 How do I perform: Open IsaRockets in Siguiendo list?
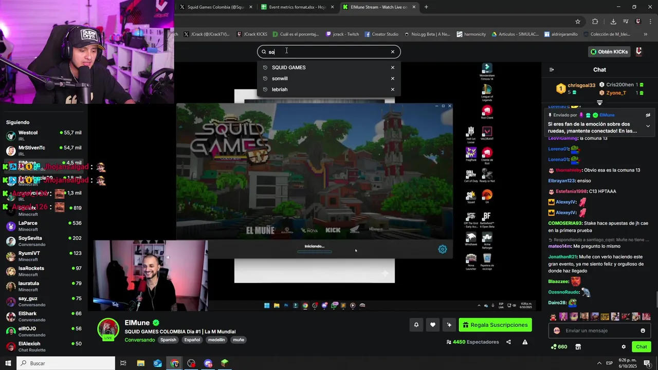44,271
